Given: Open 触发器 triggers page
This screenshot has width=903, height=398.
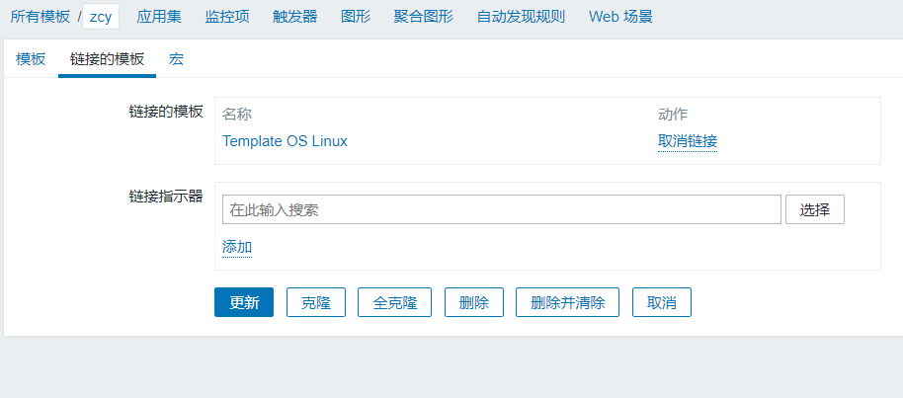Looking at the screenshot, I should (x=294, y=16).
